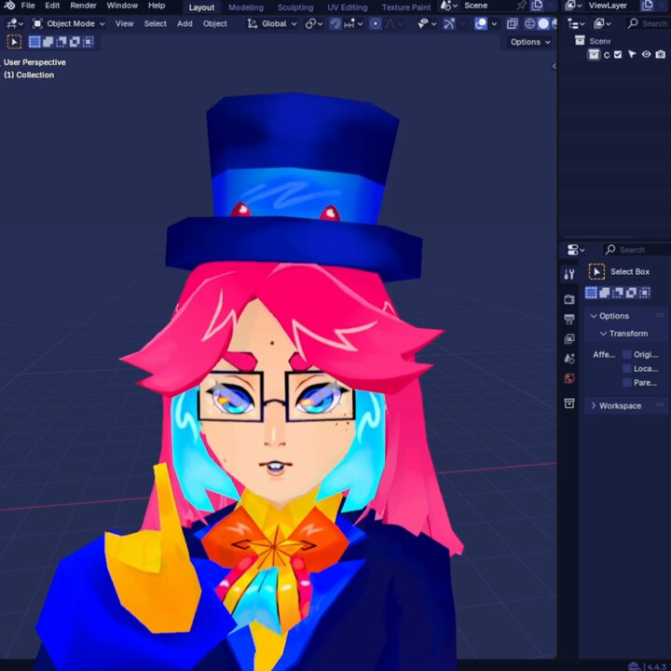
Task: Open the viewport Select menu
Action: point(156,23)
